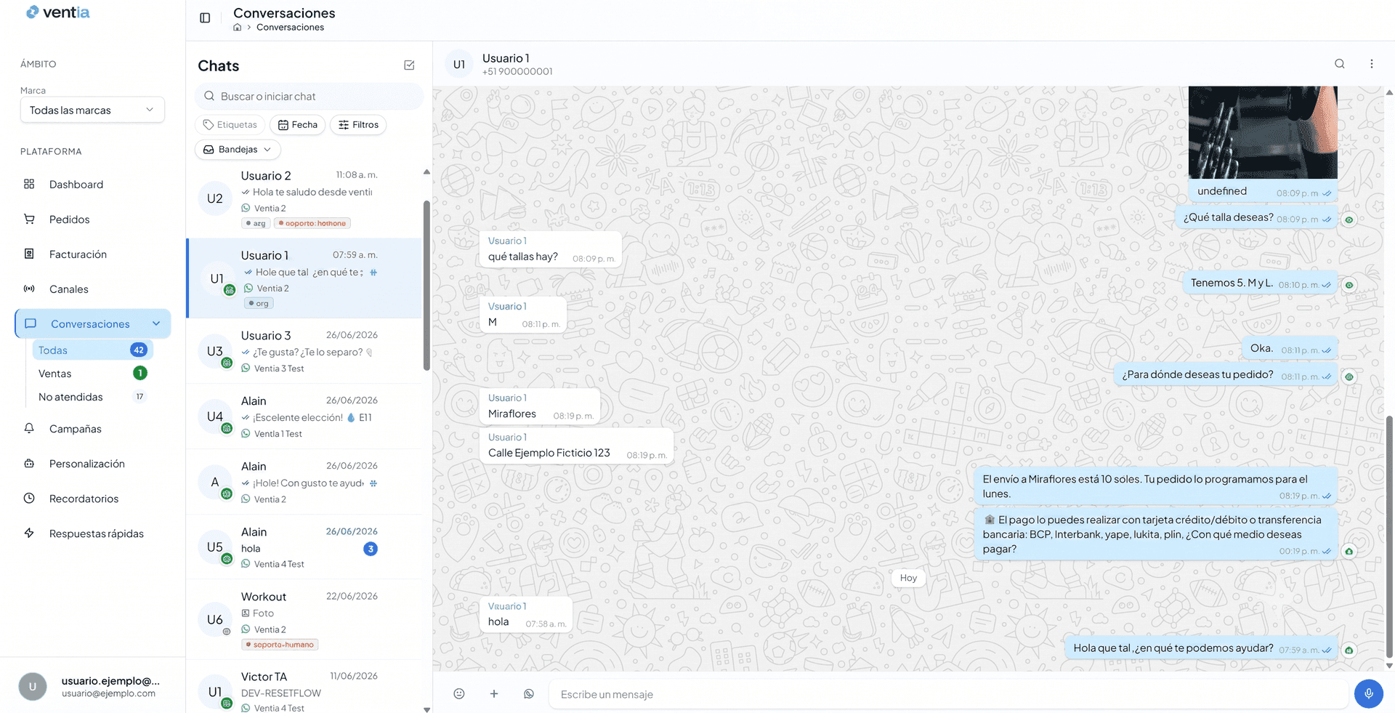
Task: Click the 42 count badge on Todas
Action: (139, 350)
